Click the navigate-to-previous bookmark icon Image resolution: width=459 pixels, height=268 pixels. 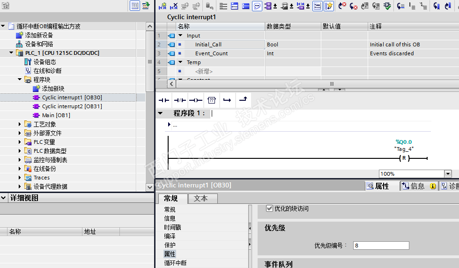click(448, 6)
